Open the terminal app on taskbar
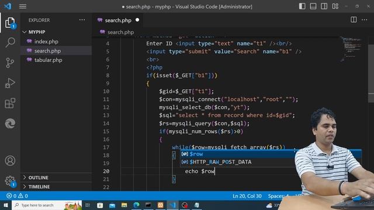Screen dimensions: 374x210 pyautogui.click(x=148, y=205)
